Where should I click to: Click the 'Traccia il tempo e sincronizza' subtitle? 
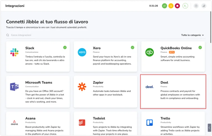click(46, 27)
